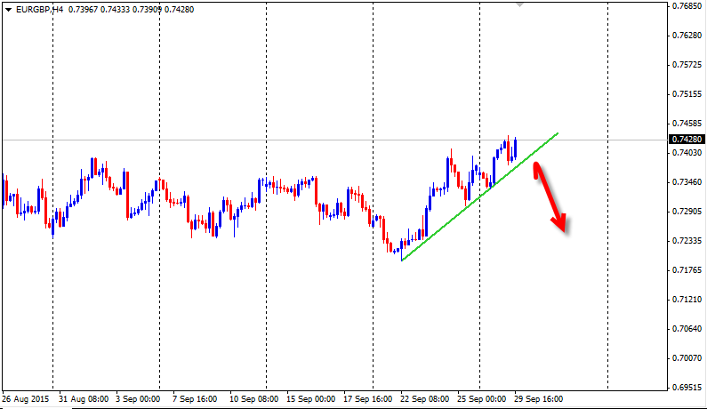Click the 0.73460 price scale label
Image resolution: width=707 pixels, height=409 pixels.
[687, 182]
